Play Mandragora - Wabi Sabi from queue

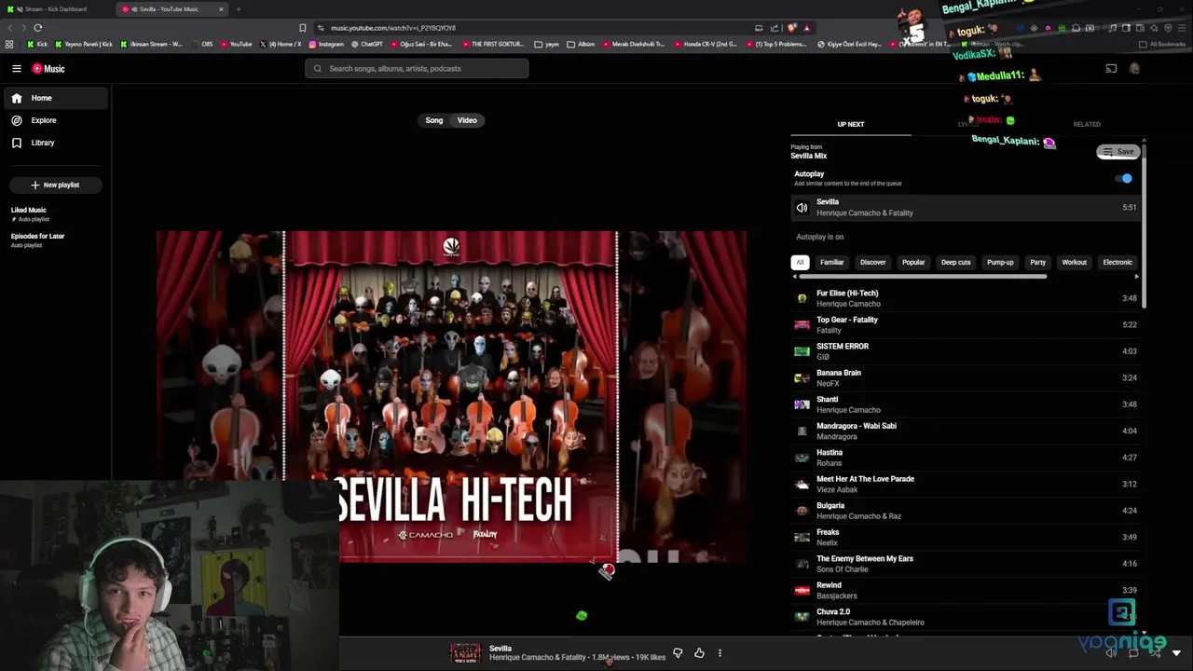[966, 431]
